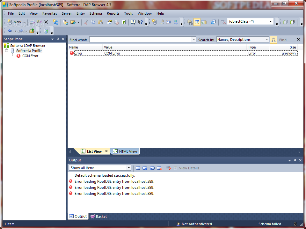Click the previous message arrow icon in Output
This screenshot has width=306, height=229.
pos(152,168)
